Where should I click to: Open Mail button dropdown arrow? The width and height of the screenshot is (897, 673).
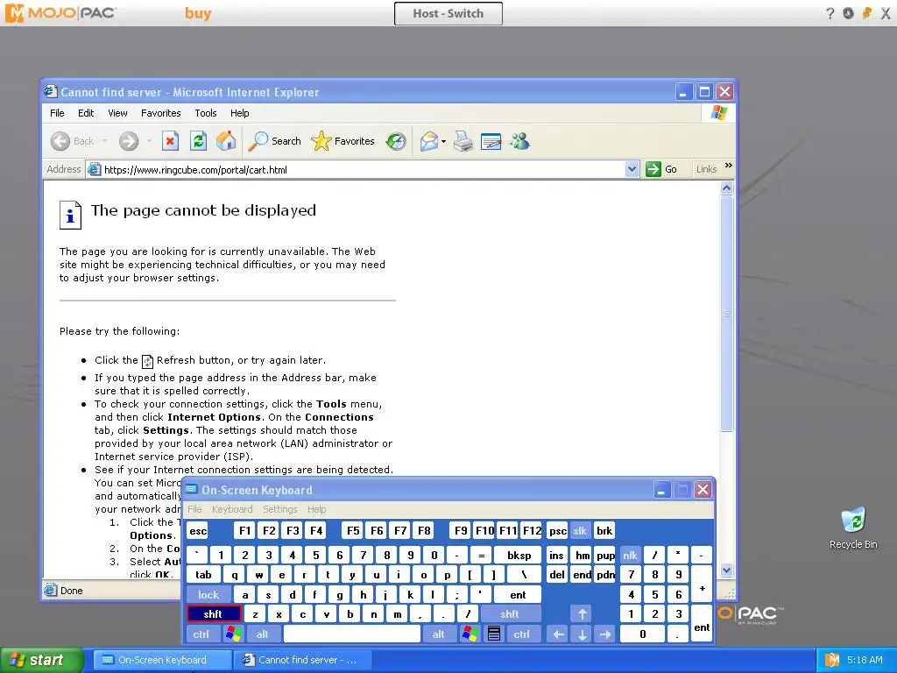pyautogui.click(x=443, y=141)
